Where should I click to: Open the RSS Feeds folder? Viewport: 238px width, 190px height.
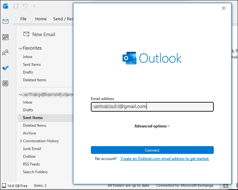point(31,164)
